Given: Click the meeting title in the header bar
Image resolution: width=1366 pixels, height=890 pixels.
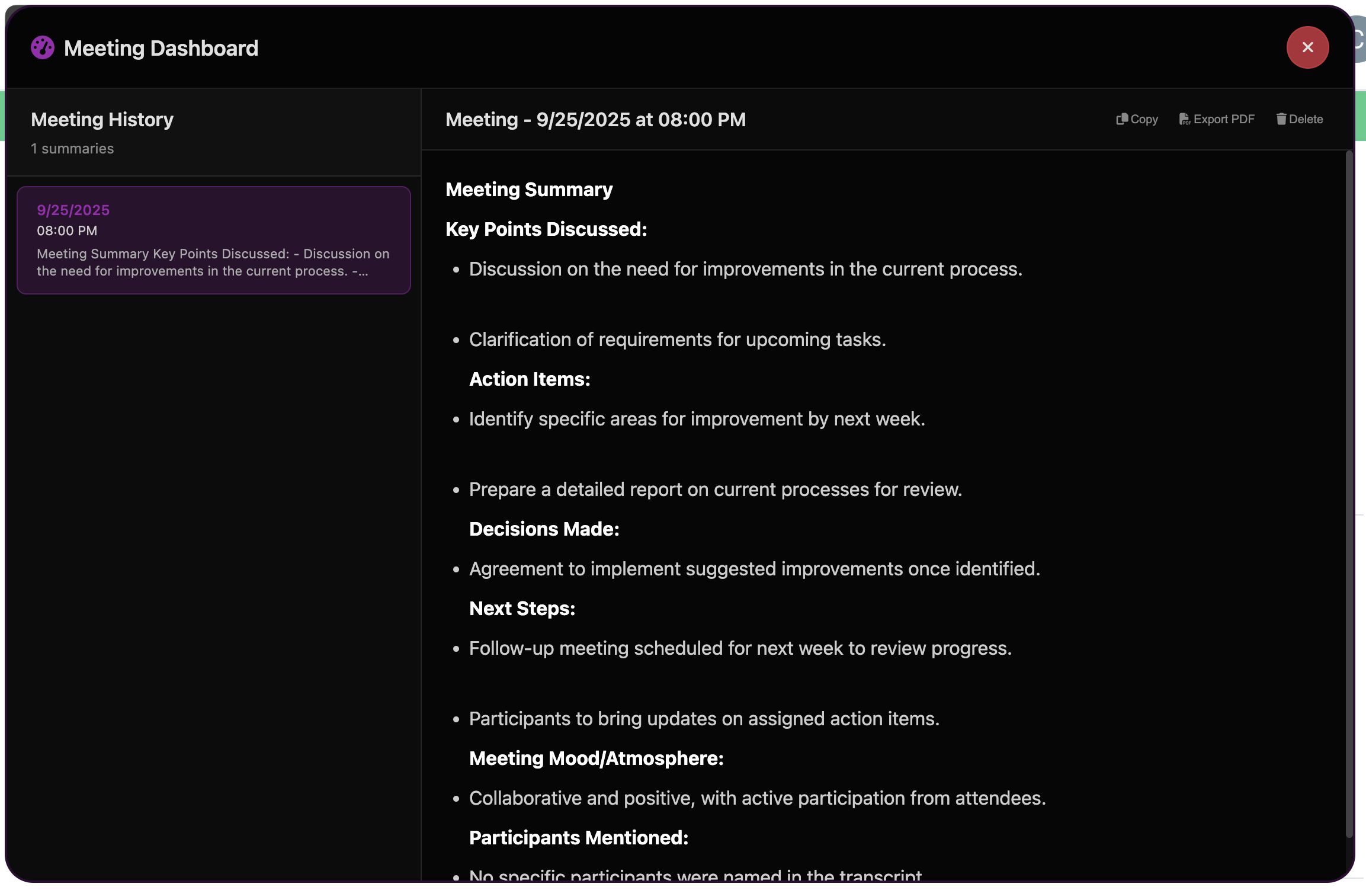Looking at the screenshot, I should [x=595, y=119].
